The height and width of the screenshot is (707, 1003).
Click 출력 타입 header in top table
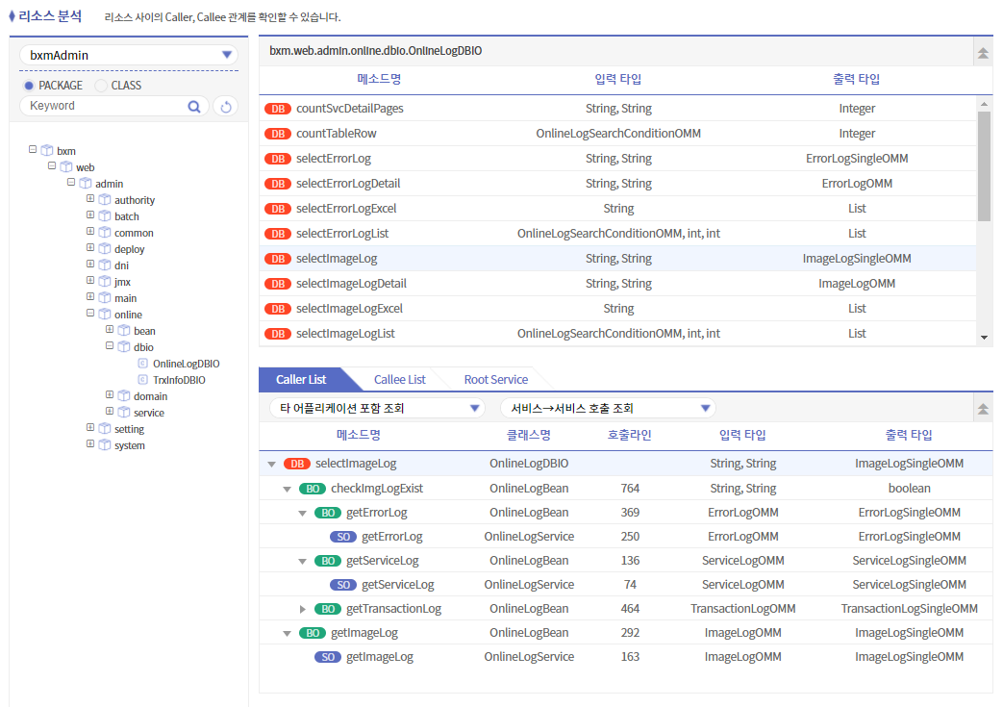click(857, 79)
